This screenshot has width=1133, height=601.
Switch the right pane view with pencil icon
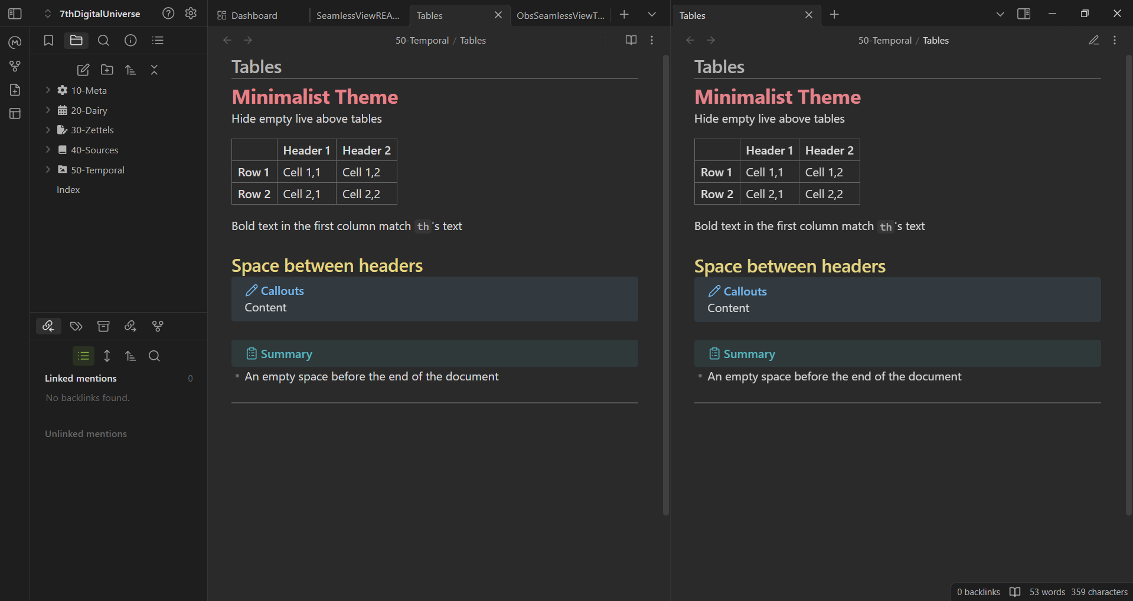1094,40
